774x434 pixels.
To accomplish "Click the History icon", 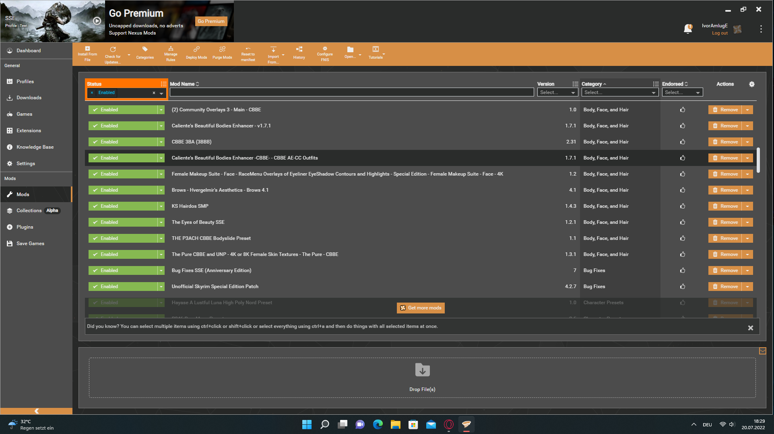I will point(299,53).
